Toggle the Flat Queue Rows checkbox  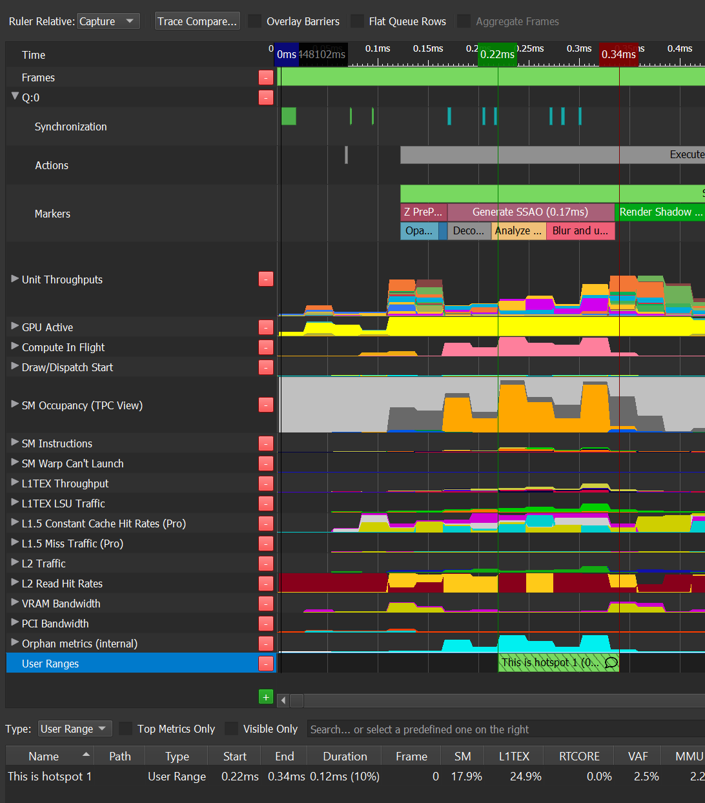(x=357, y=21)
